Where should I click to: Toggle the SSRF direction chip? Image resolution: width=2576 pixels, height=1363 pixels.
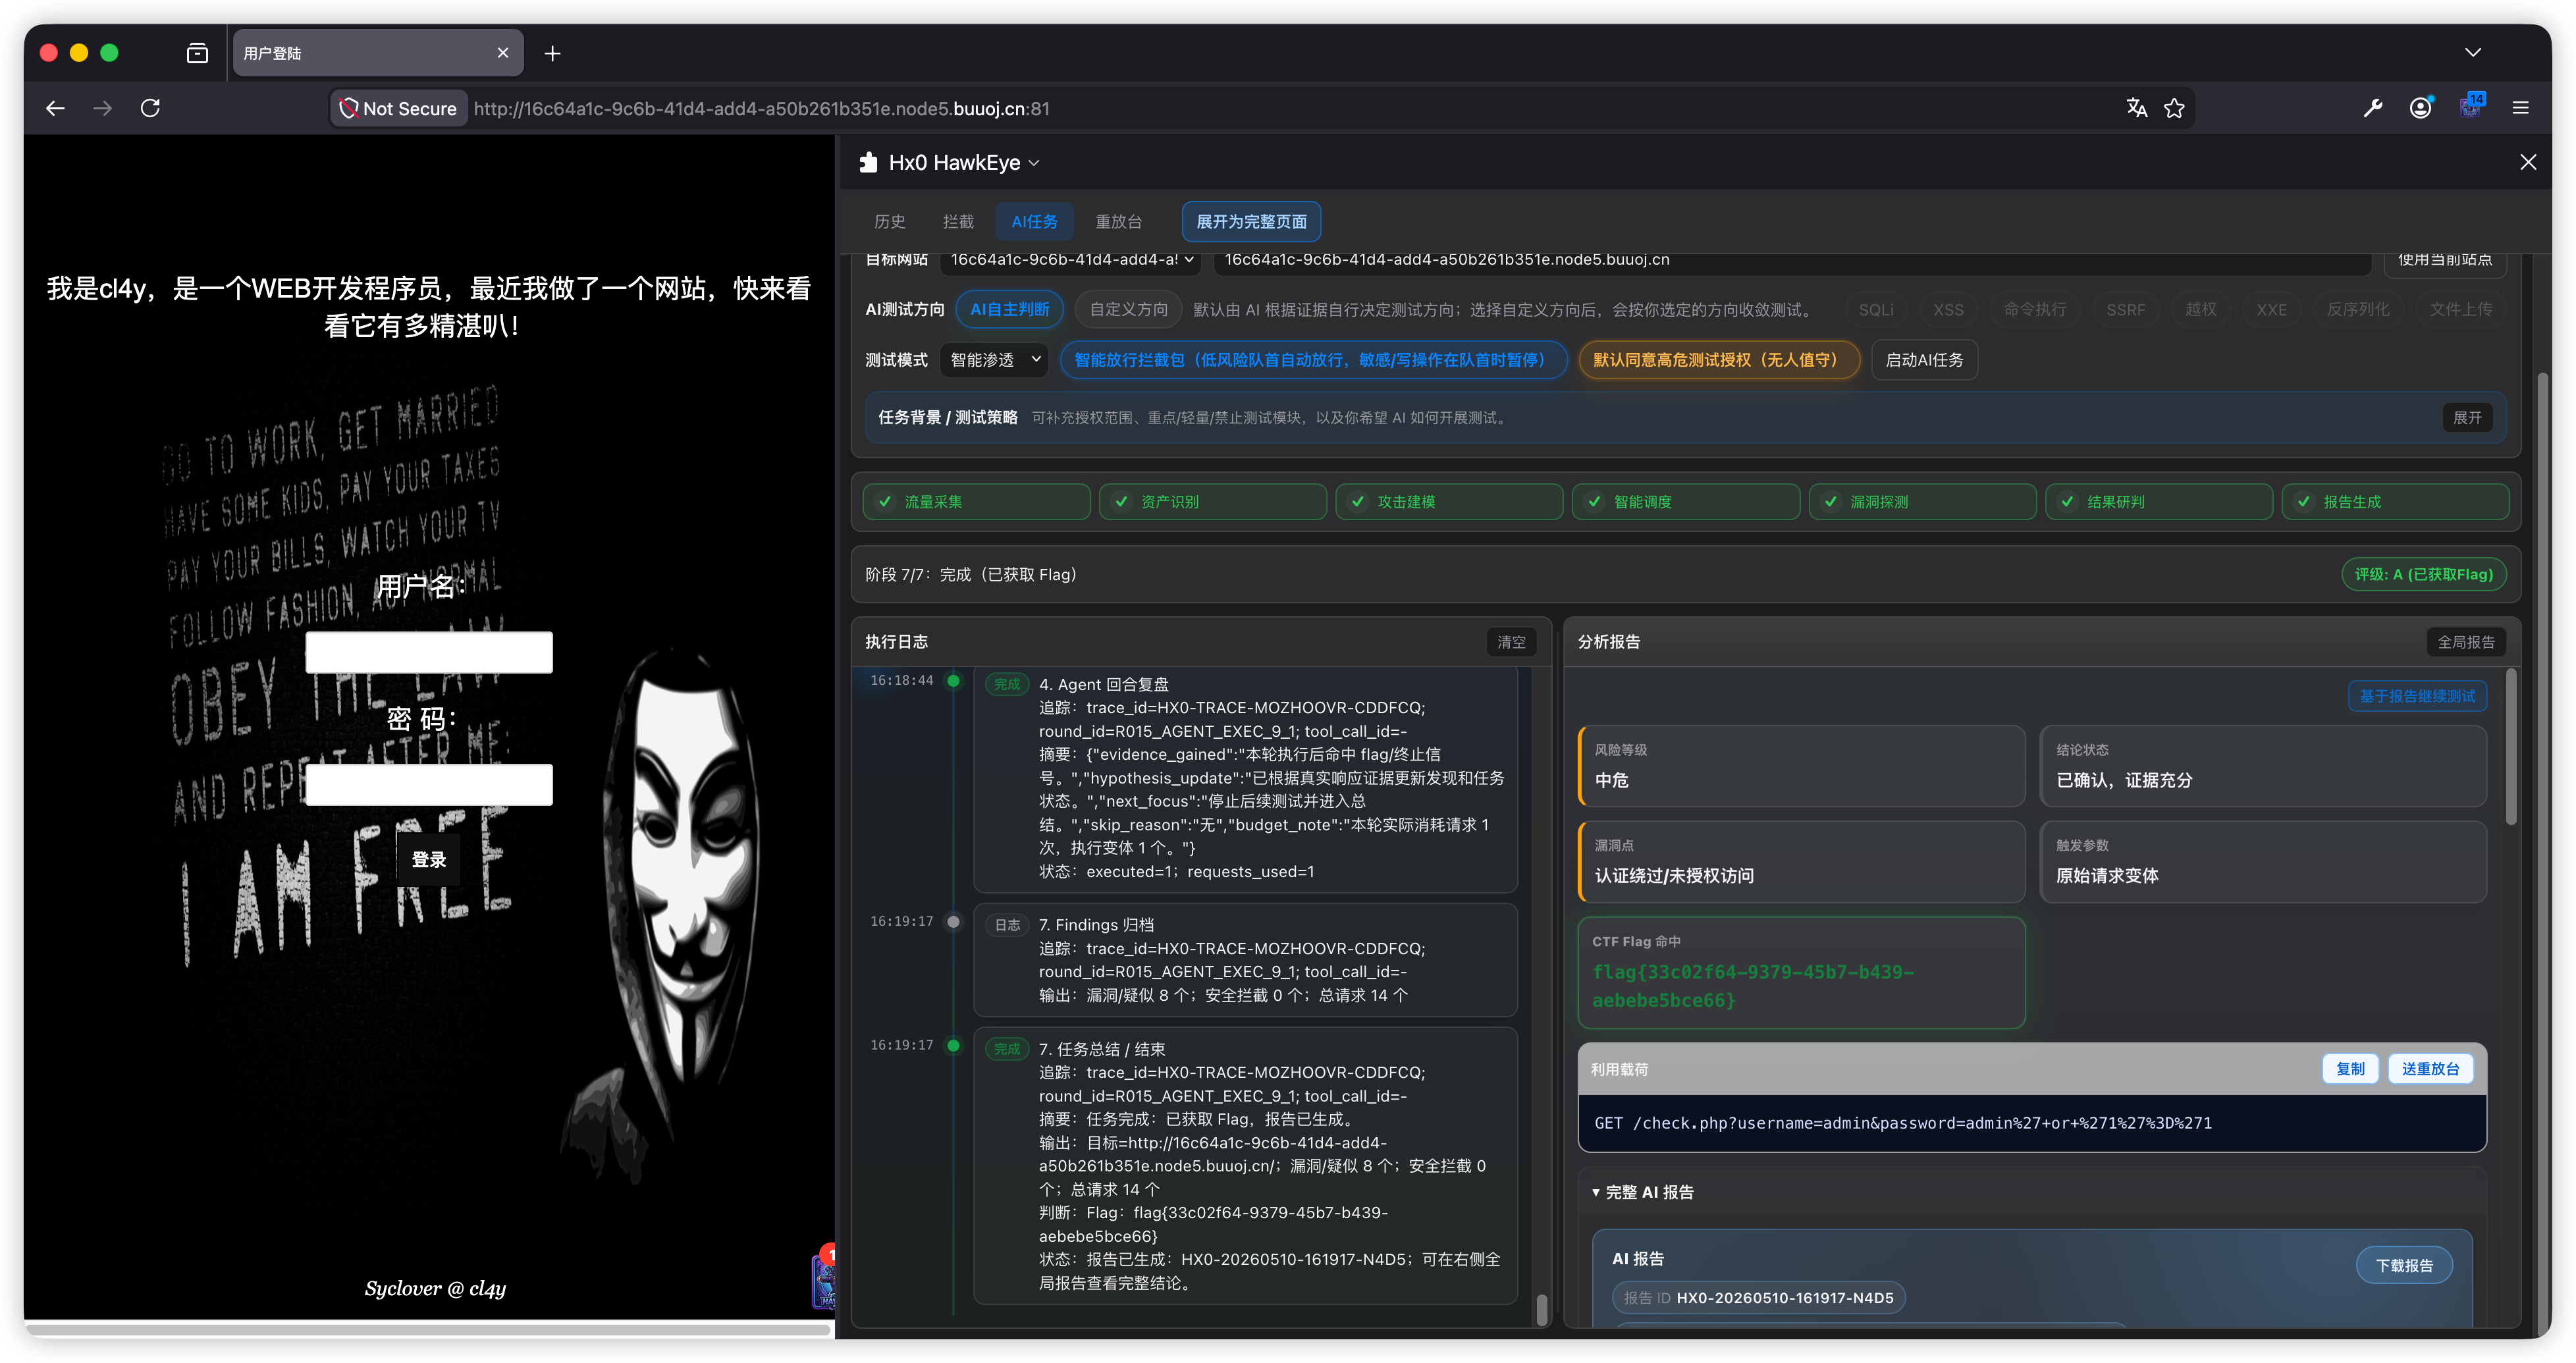pyautogui.click(x=2125, y=310)
